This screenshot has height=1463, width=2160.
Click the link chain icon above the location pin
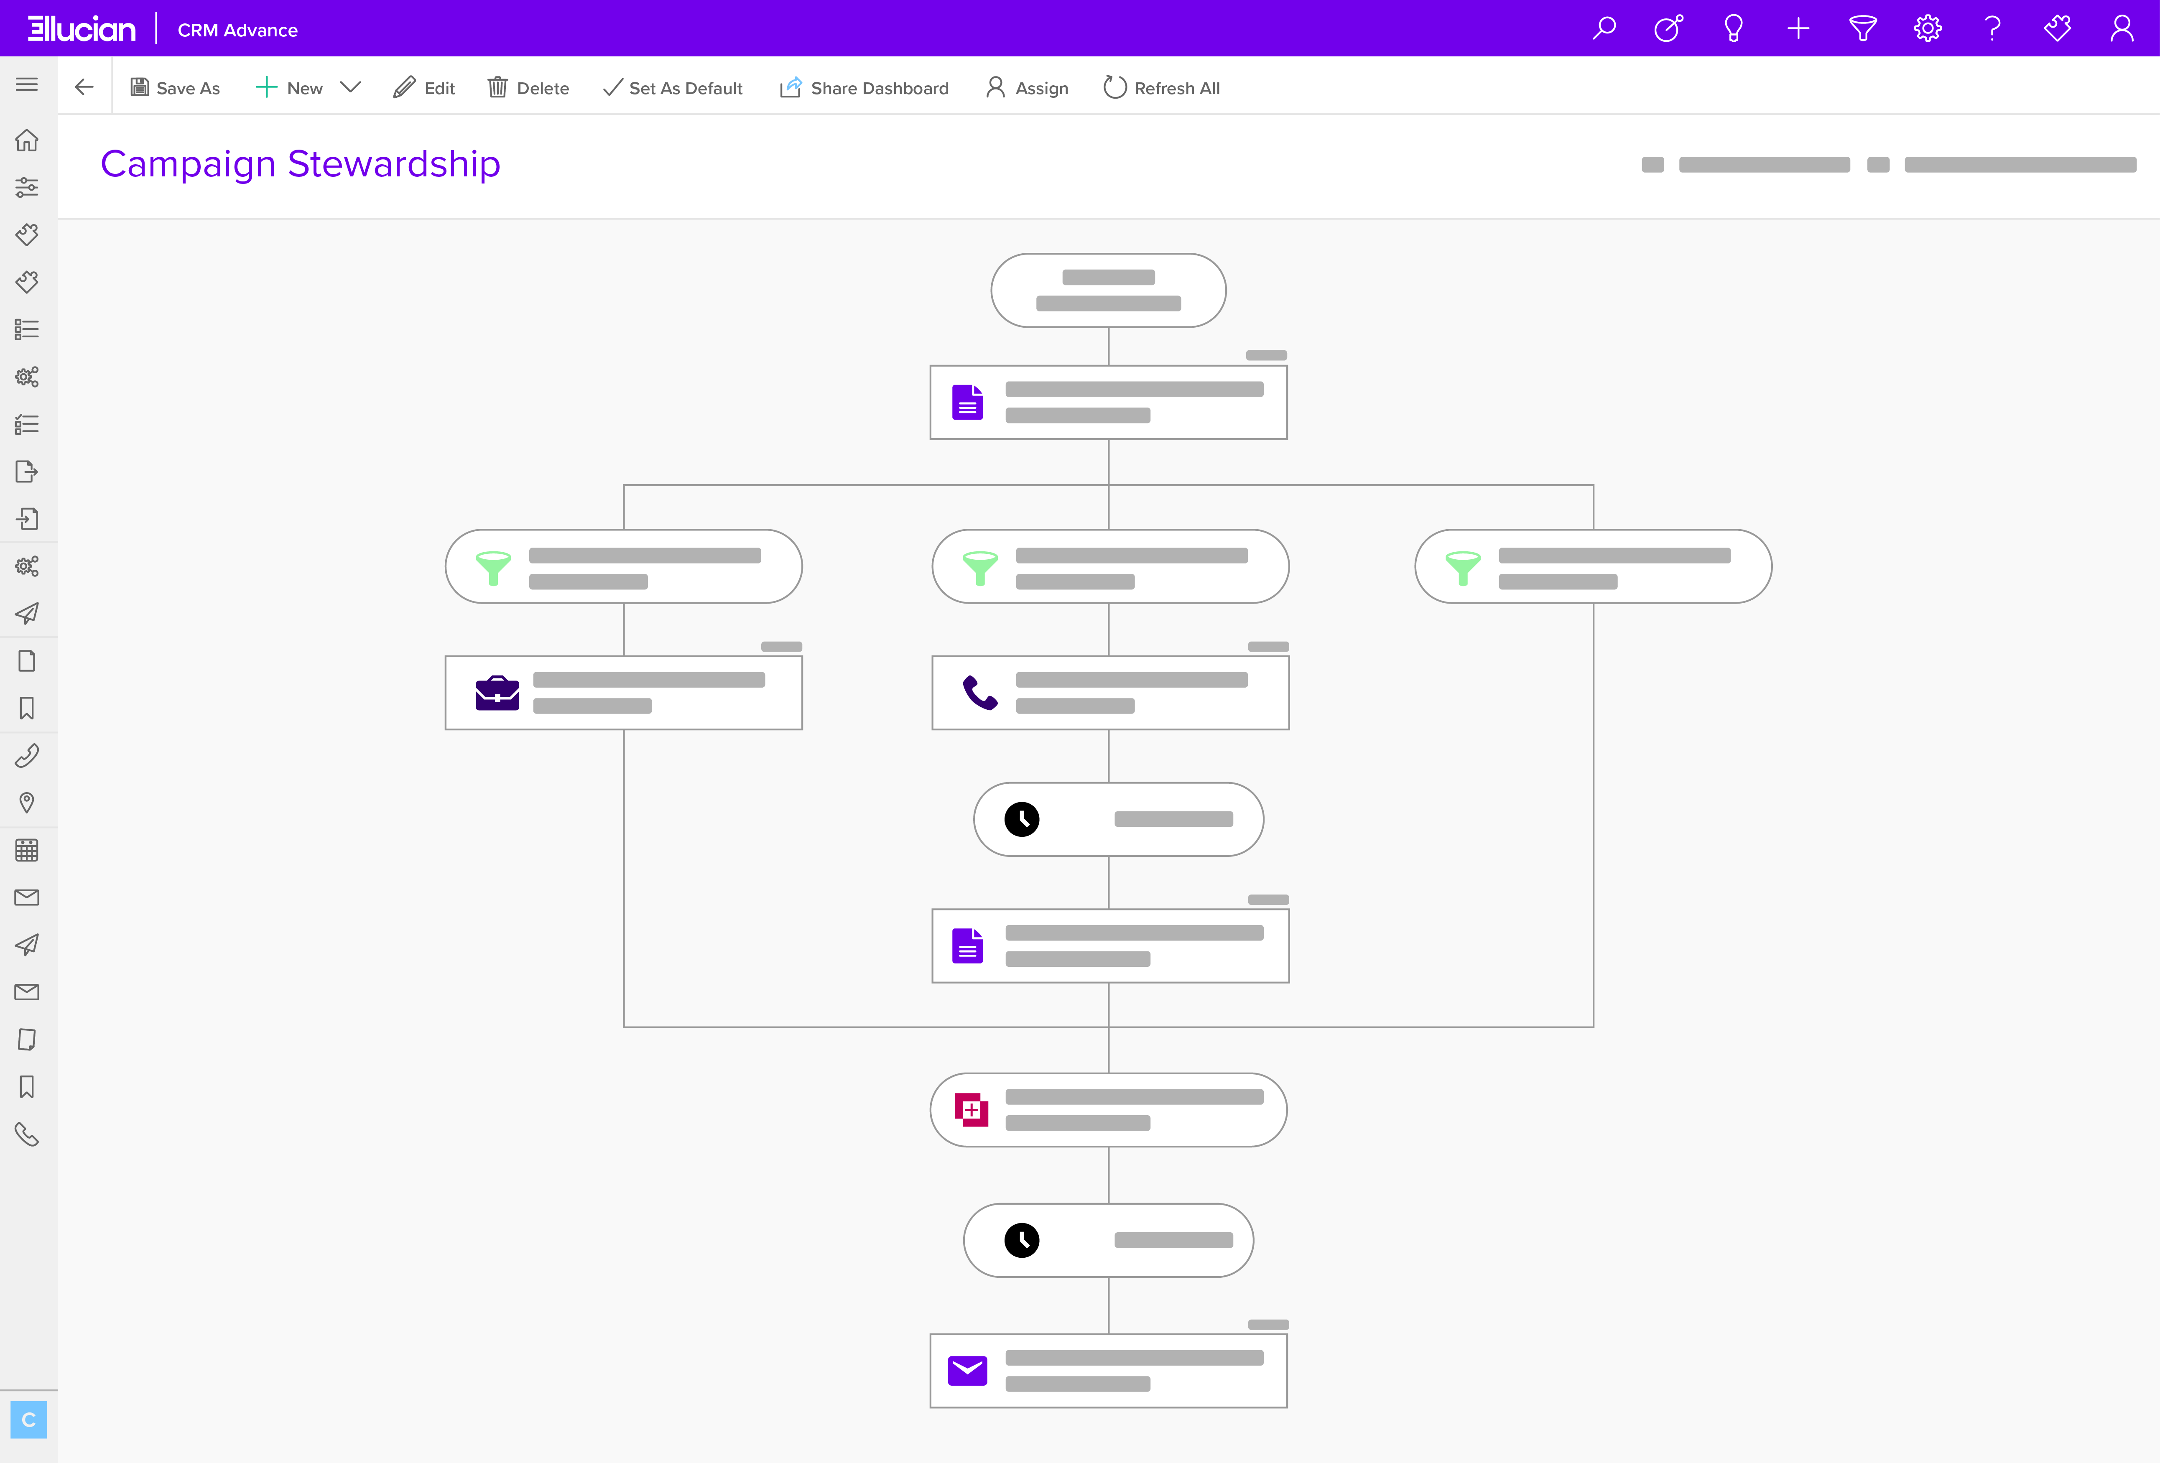click(x=27, y=756)
